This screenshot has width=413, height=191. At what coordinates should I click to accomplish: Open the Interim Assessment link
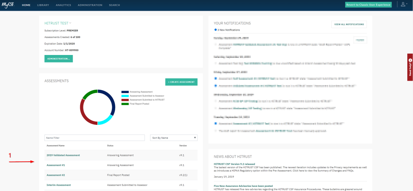coord(59,185)
